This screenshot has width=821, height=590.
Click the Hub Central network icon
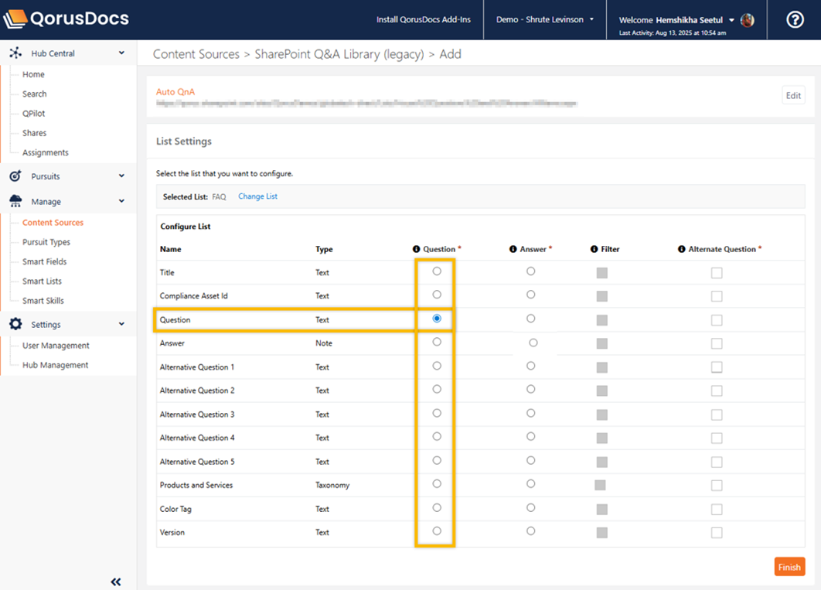[15, 53]
